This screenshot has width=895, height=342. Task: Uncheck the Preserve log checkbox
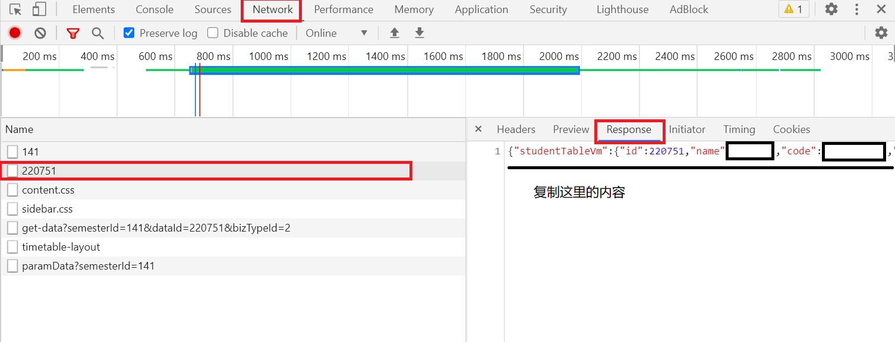click(128, 33)
